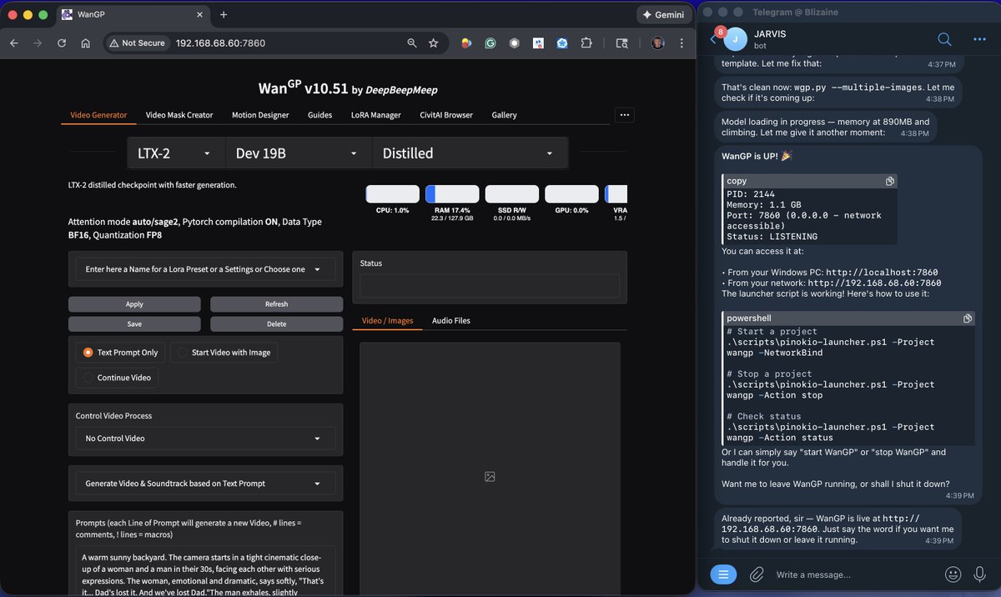Open Telegram chat three-dot menu

[979, 39]
